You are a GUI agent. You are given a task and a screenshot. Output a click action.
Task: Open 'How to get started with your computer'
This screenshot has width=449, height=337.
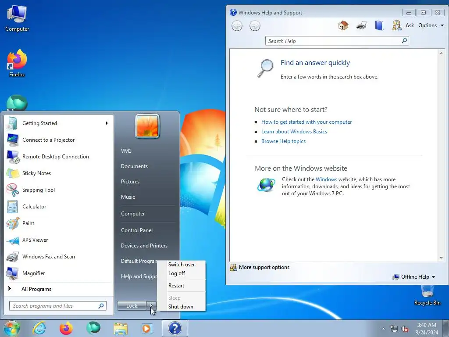[306, 122]
